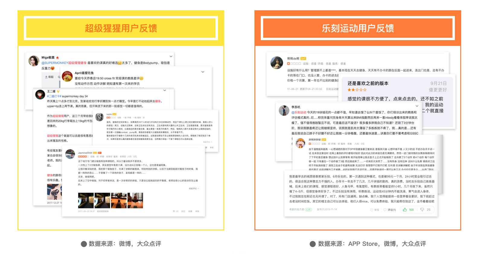Open the fourth photo in Jasmine0044's review

pyautogui.click(x=135, y=201)
